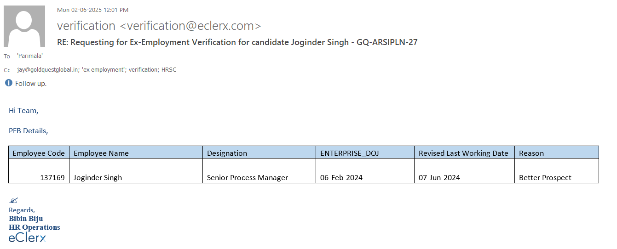Click the Follow up flag text

tap(31, 84)
